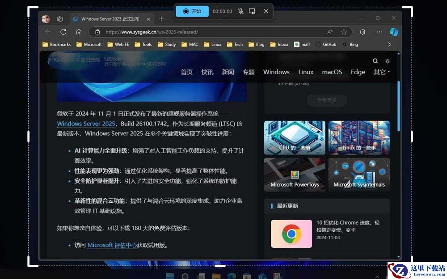Open the Extensions puzzle icon

[x=363, y=32]
